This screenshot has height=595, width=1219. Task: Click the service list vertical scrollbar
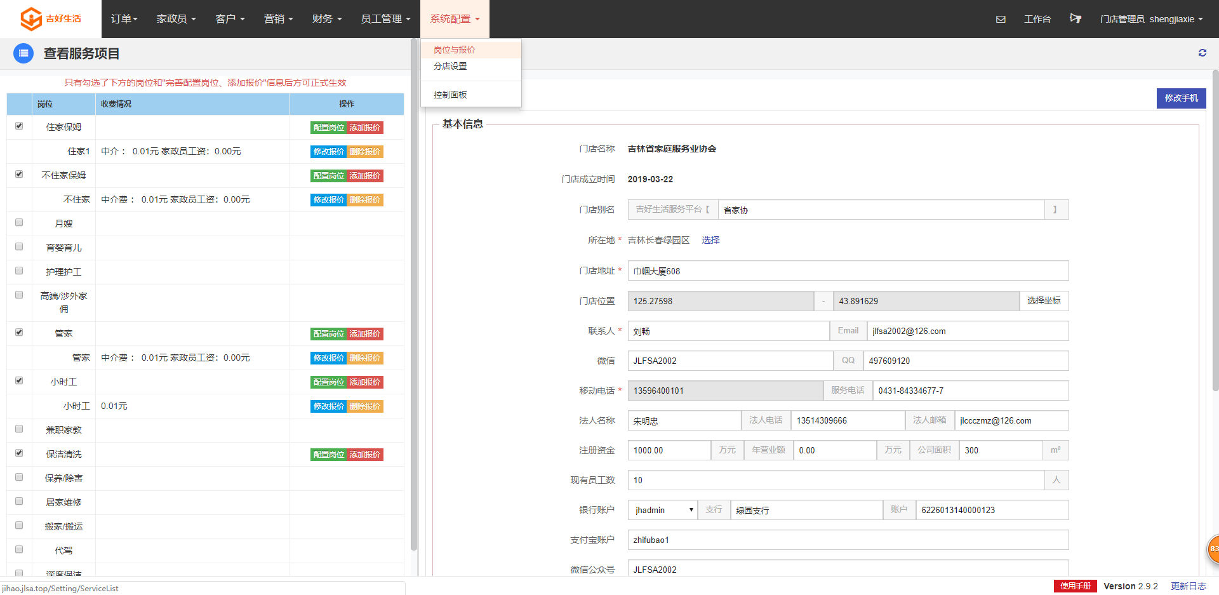point(414,295)
